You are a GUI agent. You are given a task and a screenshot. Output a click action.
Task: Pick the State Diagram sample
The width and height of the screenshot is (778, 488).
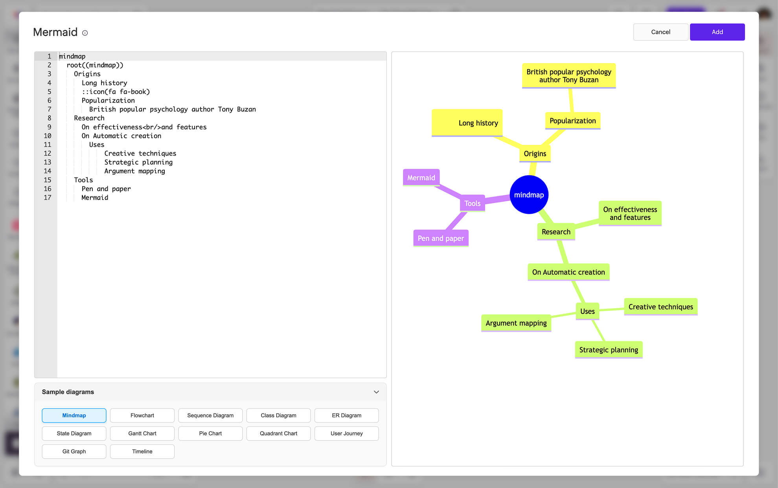point(74,433)
